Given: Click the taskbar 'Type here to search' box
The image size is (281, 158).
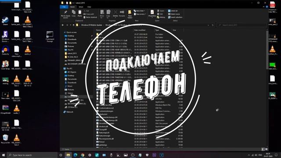Looking at the screenshot, I should 32,155.
